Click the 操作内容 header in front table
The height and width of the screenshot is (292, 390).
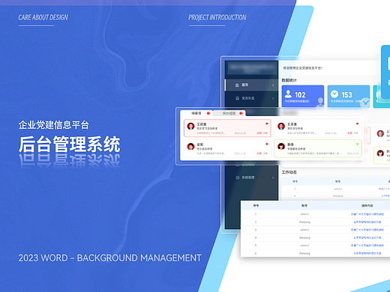(x=367, y=206)
